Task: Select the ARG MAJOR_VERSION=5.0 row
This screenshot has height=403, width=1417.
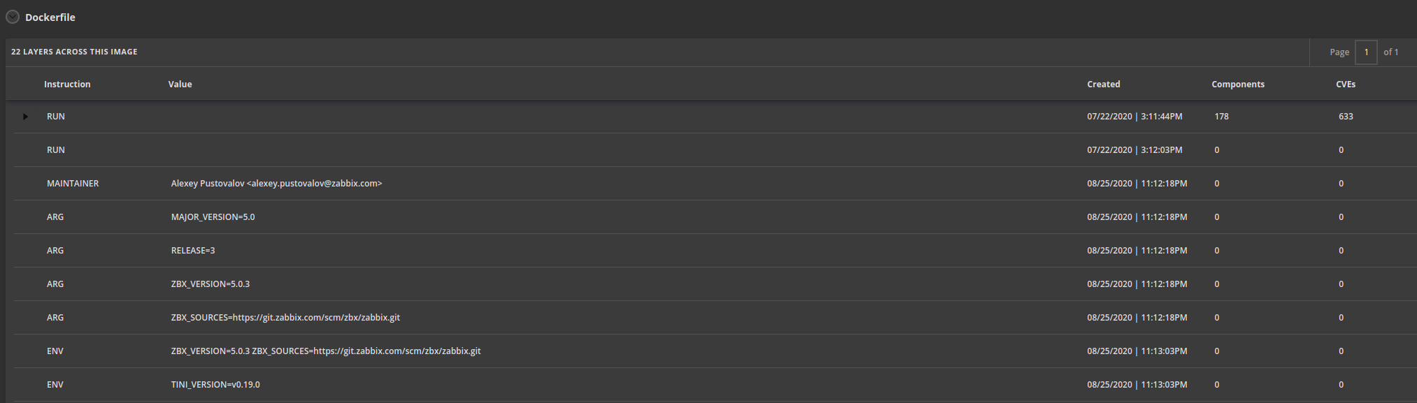Action: (715, 217)
